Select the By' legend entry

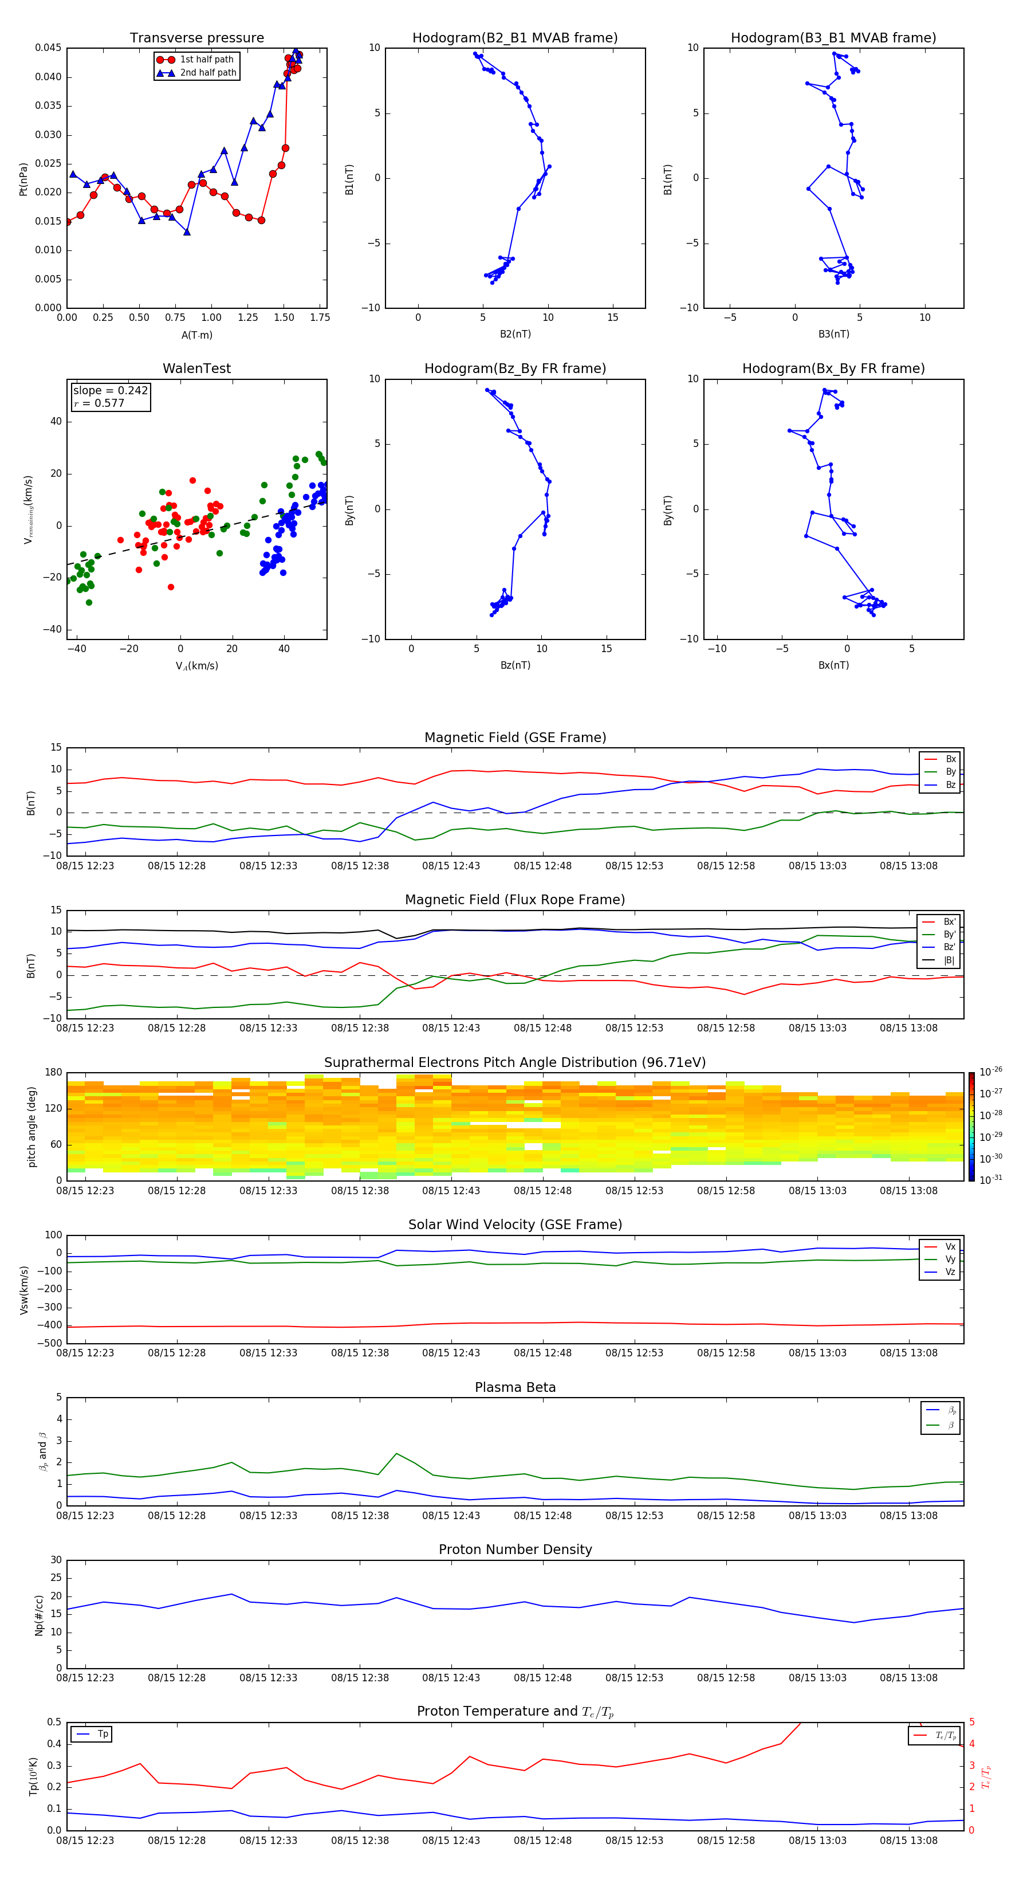point(939,935)
